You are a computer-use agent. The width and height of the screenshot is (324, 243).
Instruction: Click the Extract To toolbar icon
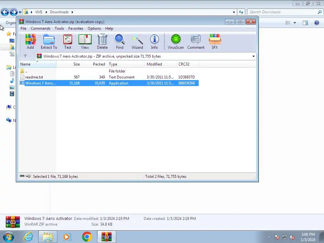point(49,41)
